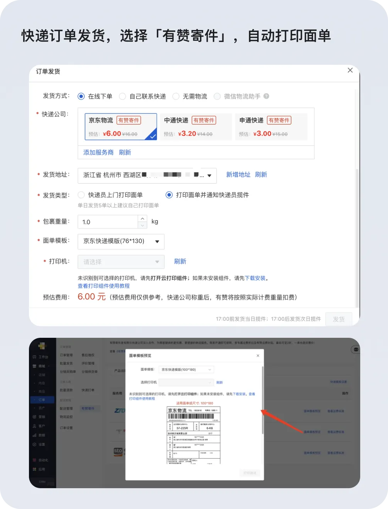The height and width of the screenshot is (509, 388).
Task: Open 售后维权 submenu item
Action: click(88, 355)
